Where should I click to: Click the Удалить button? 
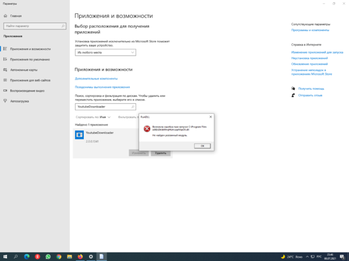(161, 153)
